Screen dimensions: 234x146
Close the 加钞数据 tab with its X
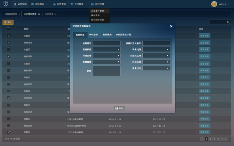tap(56, 14)
